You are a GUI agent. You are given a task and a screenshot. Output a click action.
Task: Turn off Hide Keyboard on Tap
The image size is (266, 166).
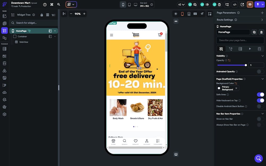pyautogui.click(x=260, y=100)
